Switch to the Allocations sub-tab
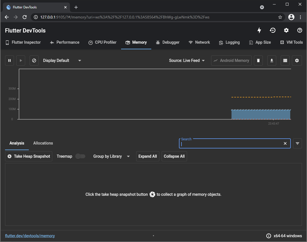This screenshot has width=307, height=242. pyautogui.click(x=43, y=143)
